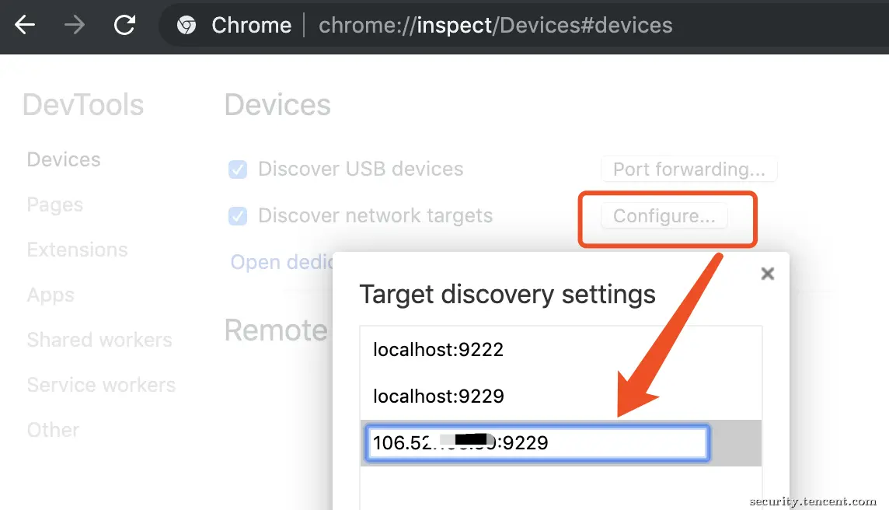Screen dimensions: 889x510
Task: Open the dedicated DevTools link
Action: [x=282, y=262]
